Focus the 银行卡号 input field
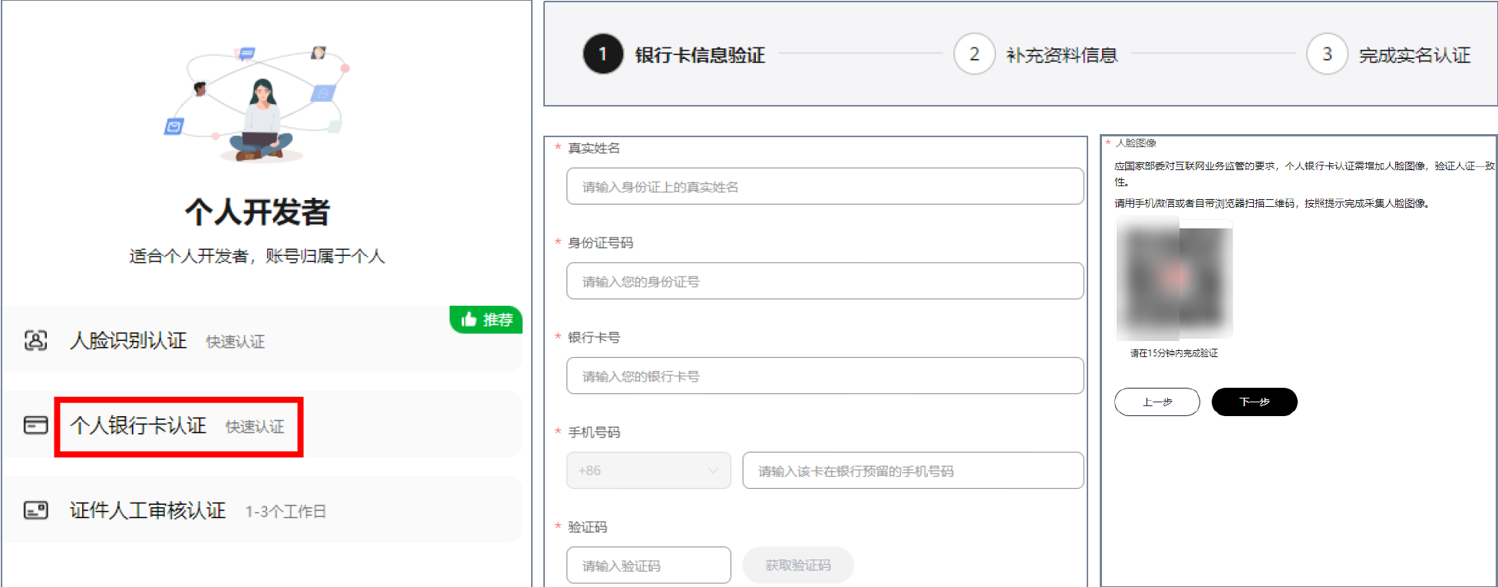Image resolution: width=1498 pixels, height=587 pixels. 825,376
